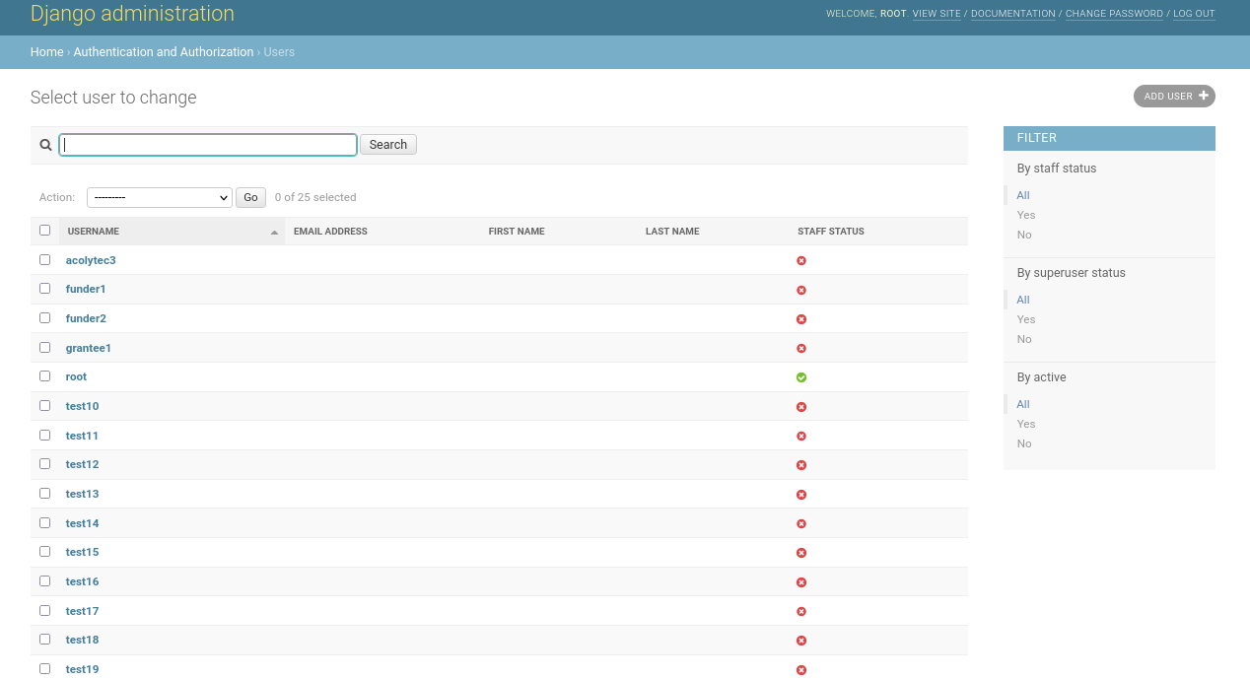The width and height of the screenshot is (1250, 679).
Task: Check the box for test10
Action: [44, 405]
